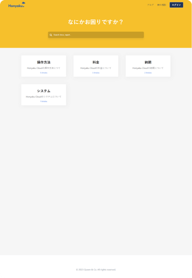Image resolution: width=192 pixels, height=278 pixels.
Task: Click the Honyaku cloud logo
Action: coord(17,5)
